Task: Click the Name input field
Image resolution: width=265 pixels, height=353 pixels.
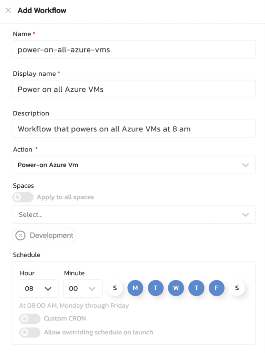Action: (x=134, y=49)
